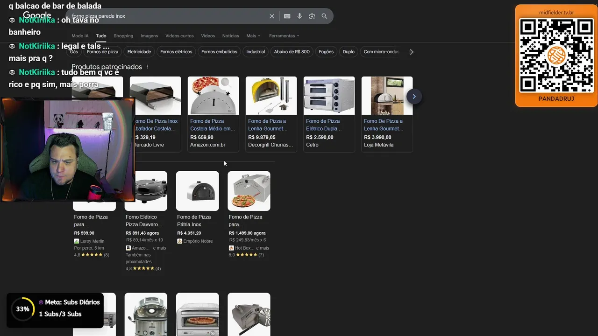598x336 pixels.
Task: Open Forno de Pizza Costela Médio link
Action: (x=213, y=125)
